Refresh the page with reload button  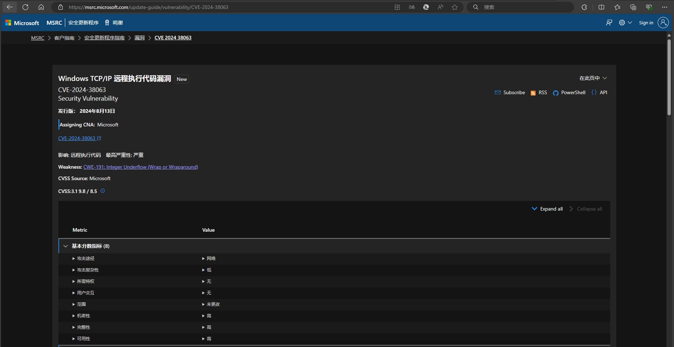pos(25,7)
